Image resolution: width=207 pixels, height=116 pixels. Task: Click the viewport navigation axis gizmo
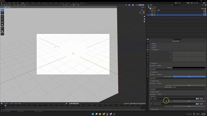pos(142,12)
